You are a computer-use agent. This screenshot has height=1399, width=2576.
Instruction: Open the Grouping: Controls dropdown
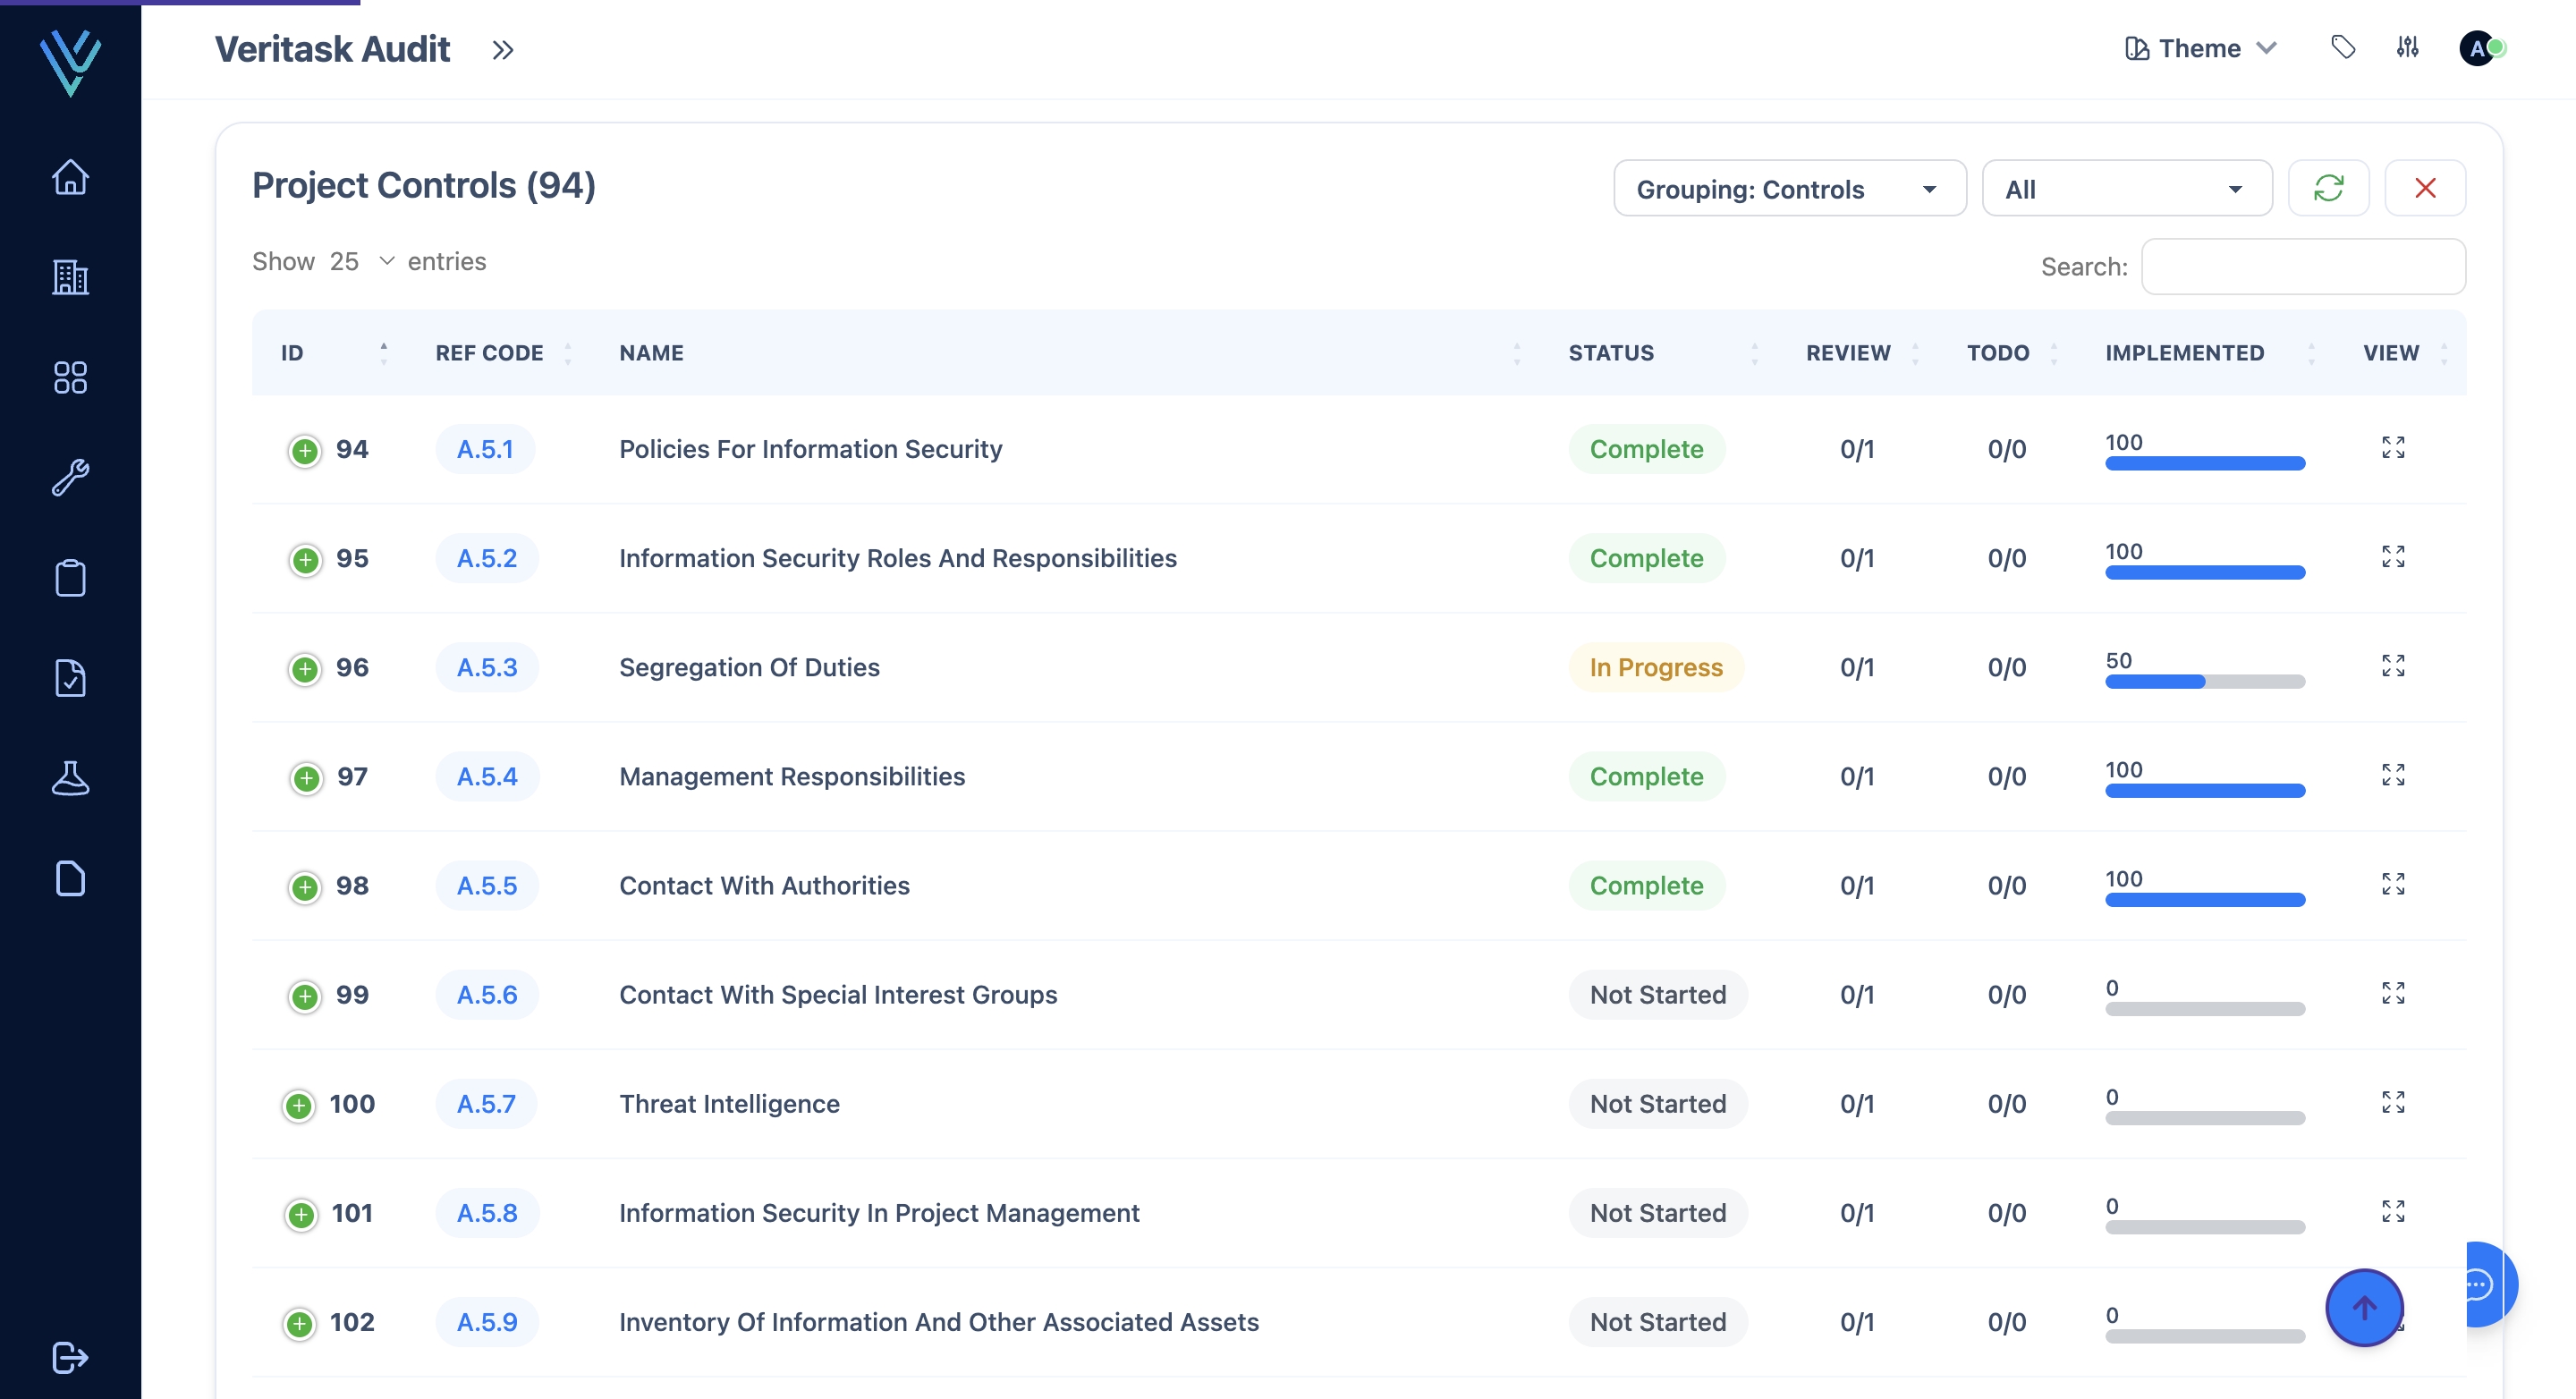(x=1789, y=188)
